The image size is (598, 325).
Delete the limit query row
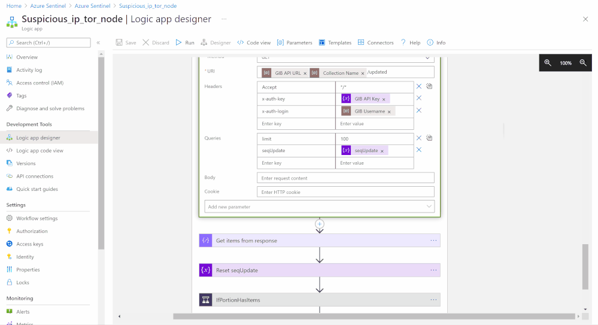(419, 138)
